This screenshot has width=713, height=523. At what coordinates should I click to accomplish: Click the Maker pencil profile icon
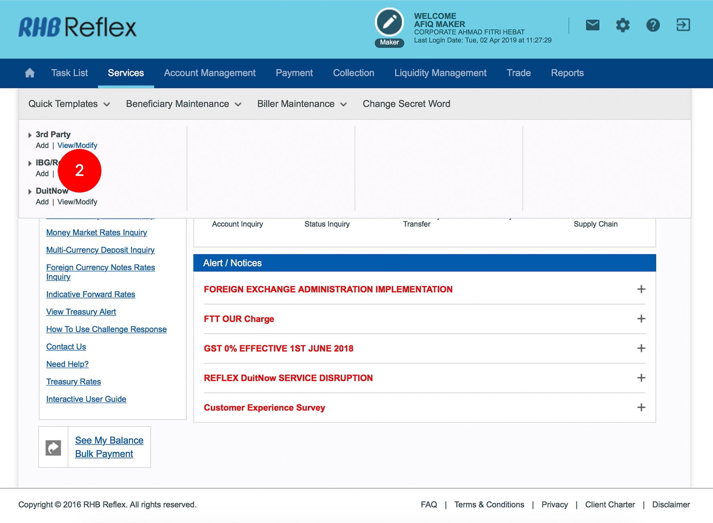pyautogui.click(x=389, y=23)
